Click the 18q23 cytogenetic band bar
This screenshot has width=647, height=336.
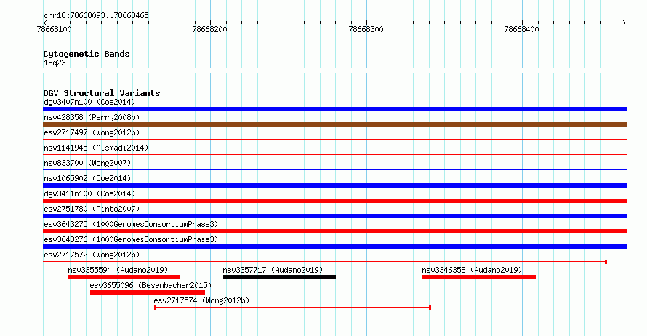point(334,71)
